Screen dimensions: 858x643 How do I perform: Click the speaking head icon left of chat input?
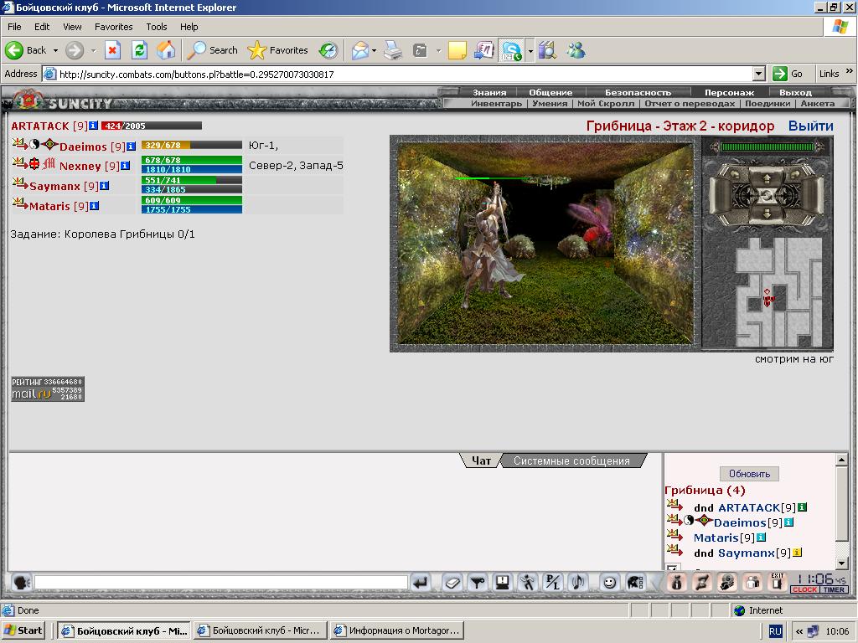coord(21,583)
